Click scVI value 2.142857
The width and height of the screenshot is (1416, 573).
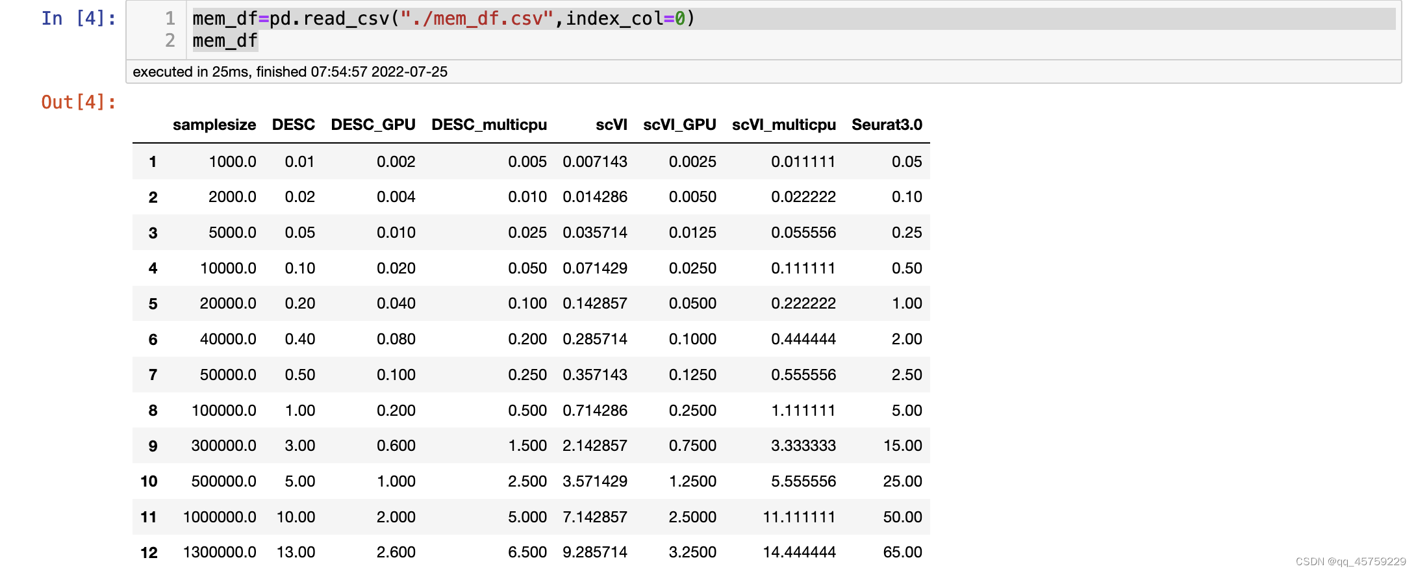(x=595, y=446)
